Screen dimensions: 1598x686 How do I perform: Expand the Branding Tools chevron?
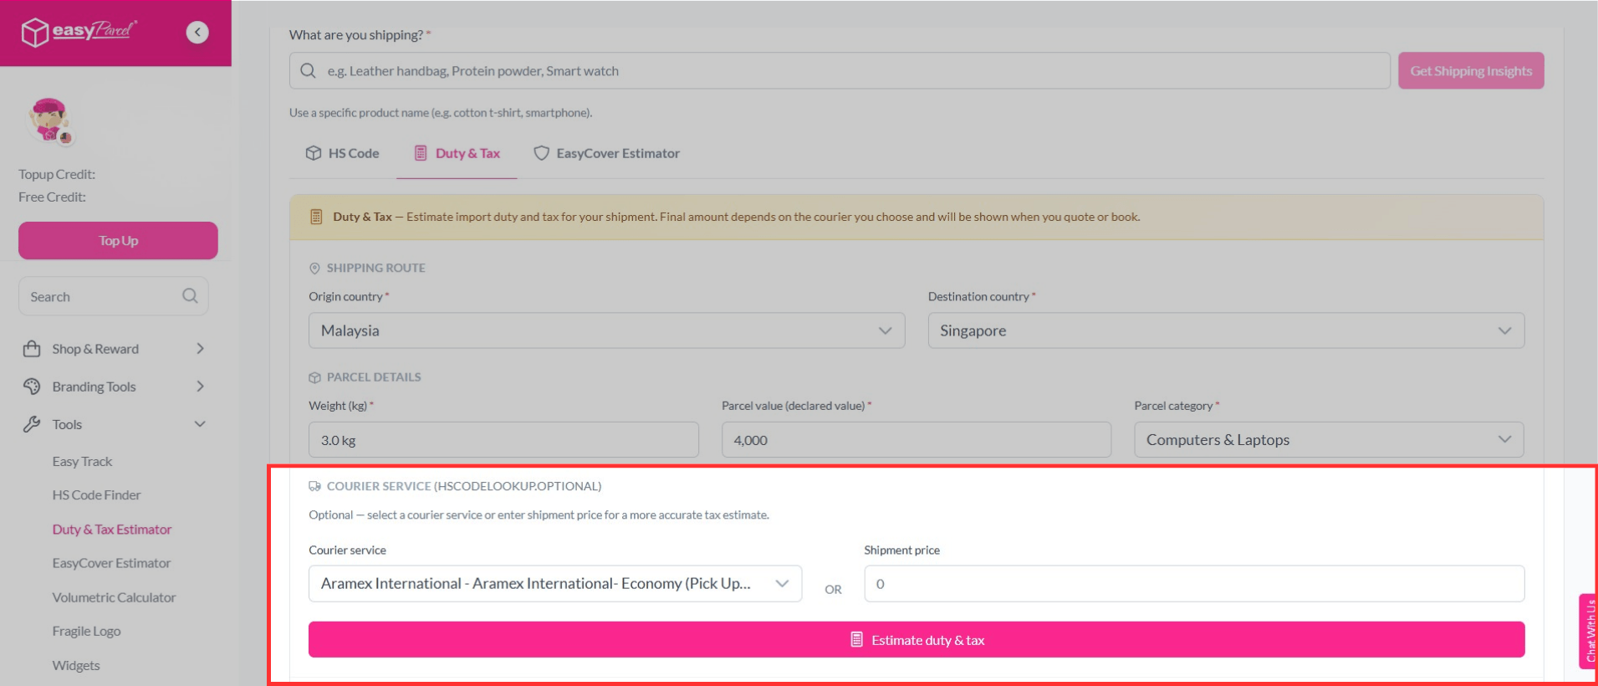click(x=200, y=387)
